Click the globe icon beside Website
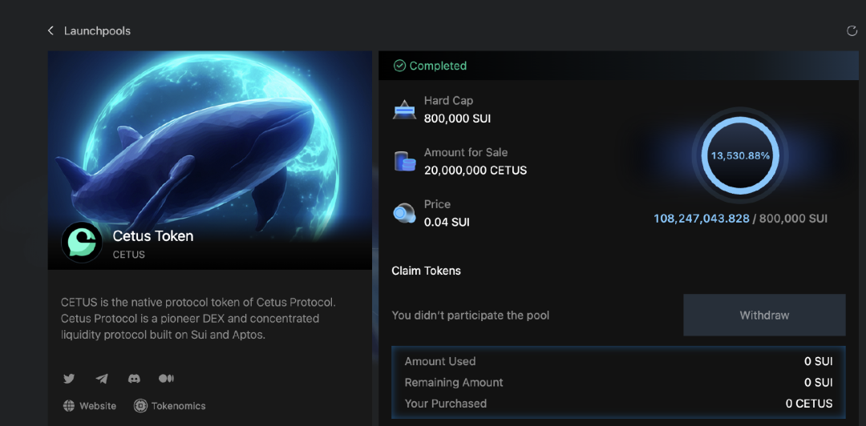The width and height of the screenshot is (866, 426). pyautogui.click(x=69, y=406)
